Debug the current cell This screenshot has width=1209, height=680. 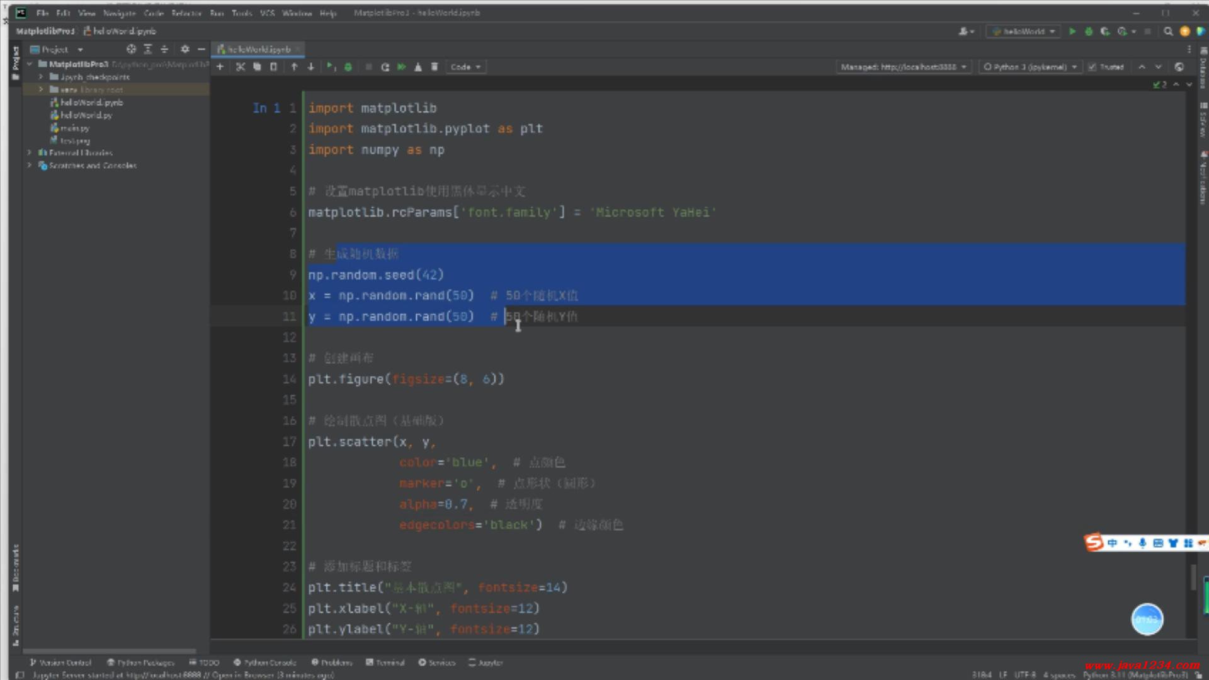348,67
